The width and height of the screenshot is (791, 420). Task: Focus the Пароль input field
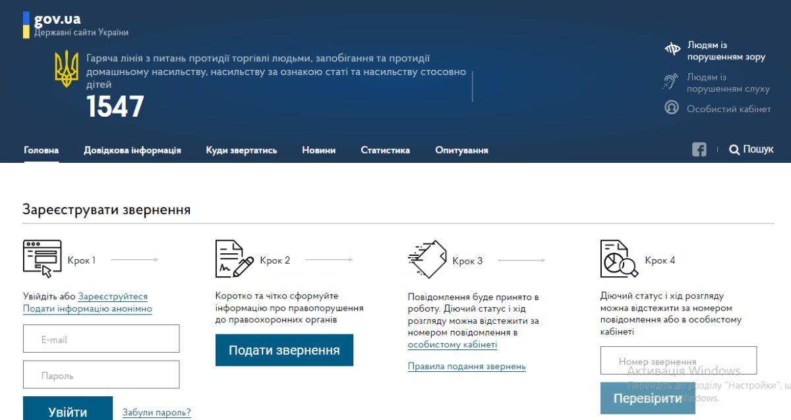pos(102,375)
